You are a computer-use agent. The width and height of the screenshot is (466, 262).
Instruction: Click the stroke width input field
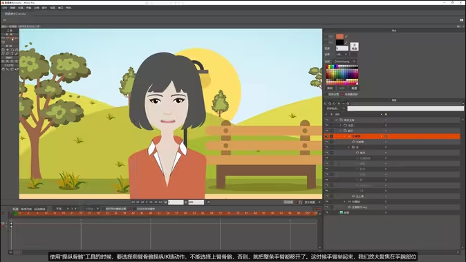342,48
